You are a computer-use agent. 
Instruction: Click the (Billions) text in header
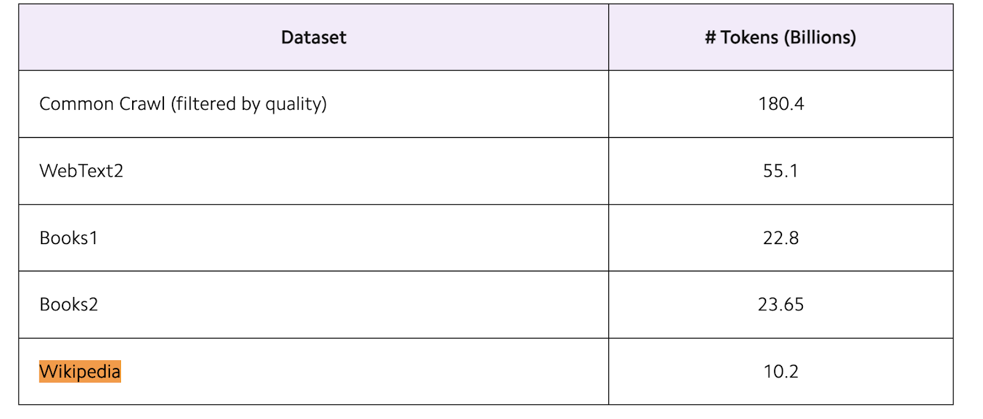(820, 37)
